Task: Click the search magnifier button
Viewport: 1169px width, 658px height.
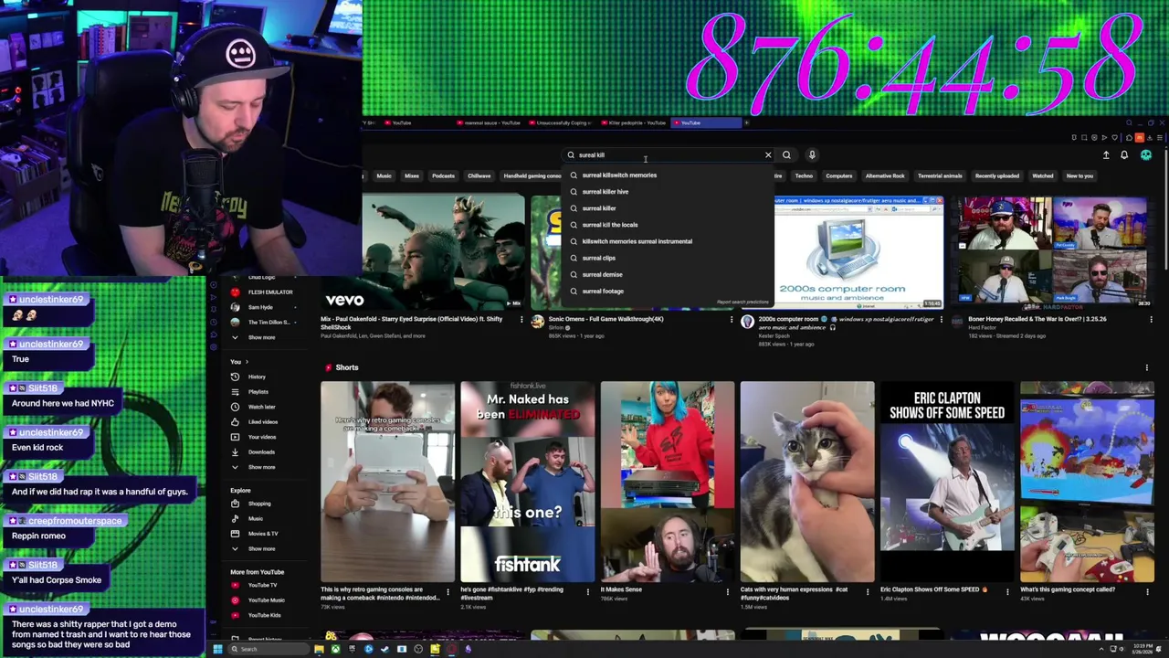Action: pos(786,155)
